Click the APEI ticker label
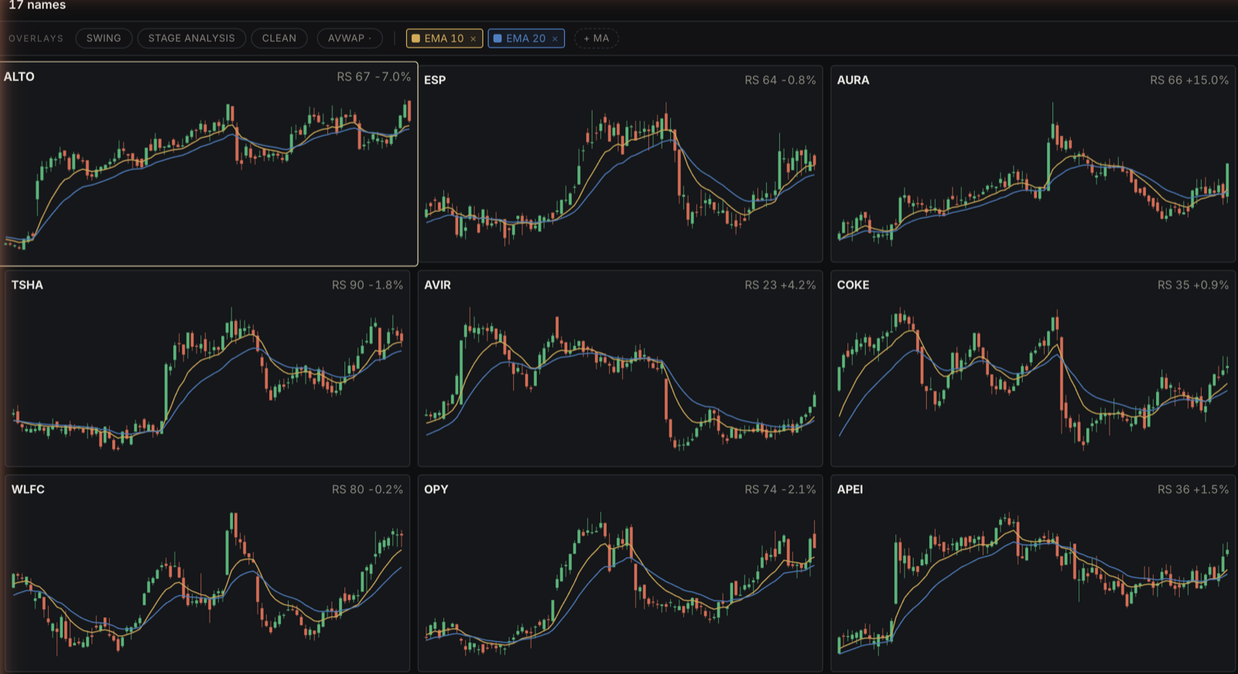This screenshot has height=674, width=1238. (x=850, y=489)
